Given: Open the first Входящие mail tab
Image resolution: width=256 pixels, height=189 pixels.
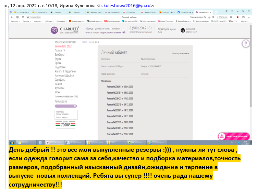Looking at the screenshot, I should [x=22, y=12].
